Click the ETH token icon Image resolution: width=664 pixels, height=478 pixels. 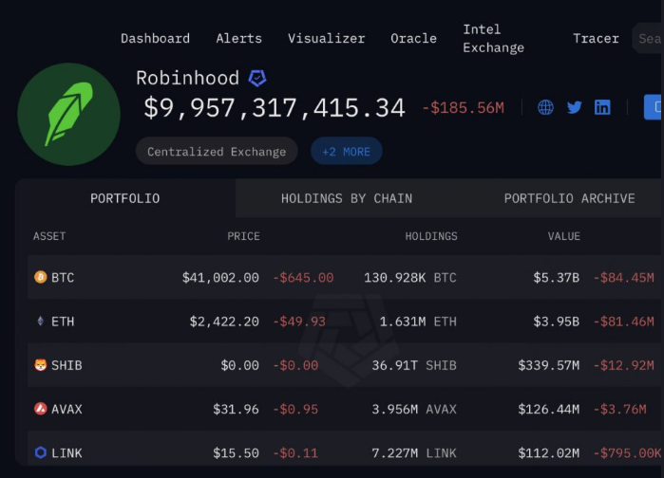40,322
